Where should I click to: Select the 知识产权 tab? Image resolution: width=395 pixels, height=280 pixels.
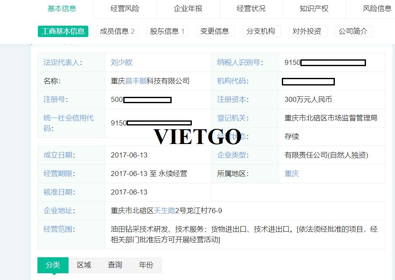click(x=314, y=8)
